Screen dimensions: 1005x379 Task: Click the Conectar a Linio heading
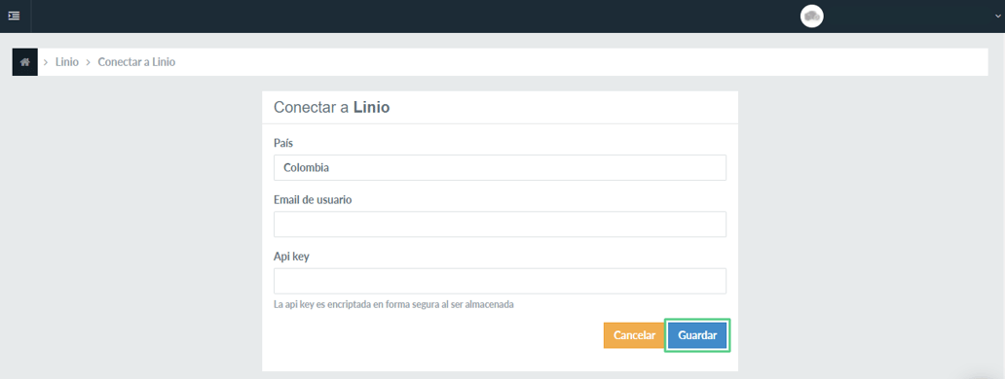point(331,107)
